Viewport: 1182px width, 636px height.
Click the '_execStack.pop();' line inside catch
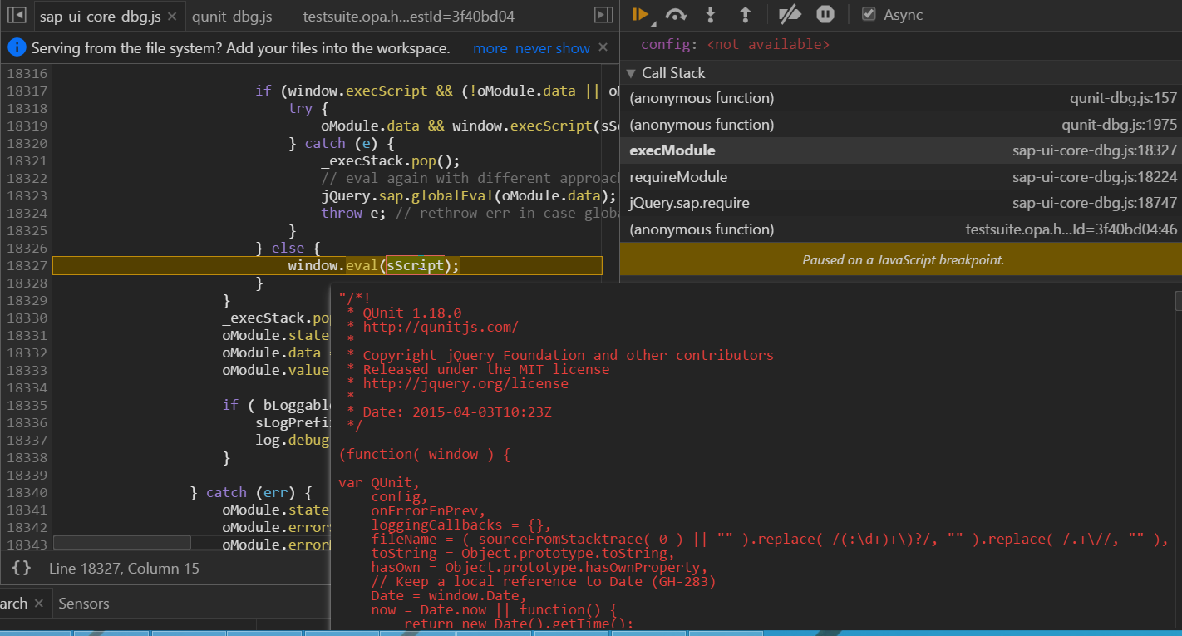coord(390,160)
